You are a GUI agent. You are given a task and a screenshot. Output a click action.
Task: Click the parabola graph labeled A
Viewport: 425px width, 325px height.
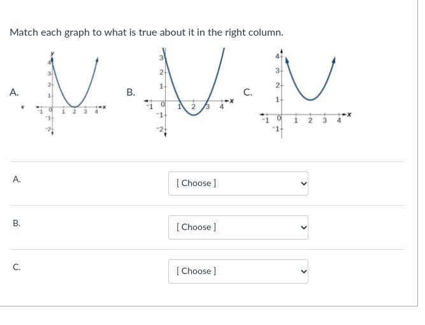pos(71,93)
